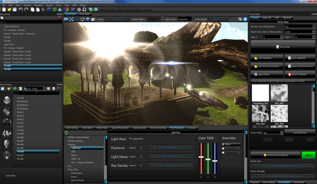The height and width of the screenshot is (184, 317).
Task: Click the camera snapshot icon in Scene Editor
Action: point(93,19)
